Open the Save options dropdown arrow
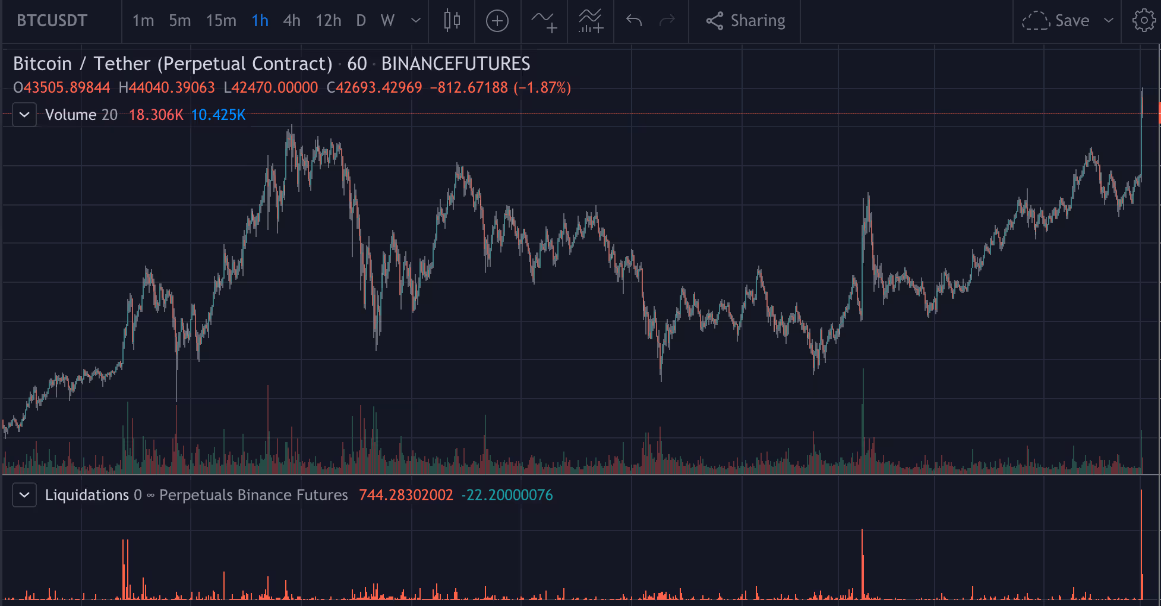Viewport: 1161px width, 606px height. (1109, 21)
